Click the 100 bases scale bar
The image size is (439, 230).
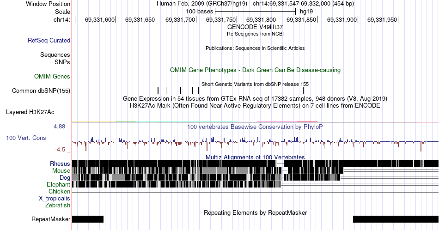pyautogui.click(x=256, y=12)
